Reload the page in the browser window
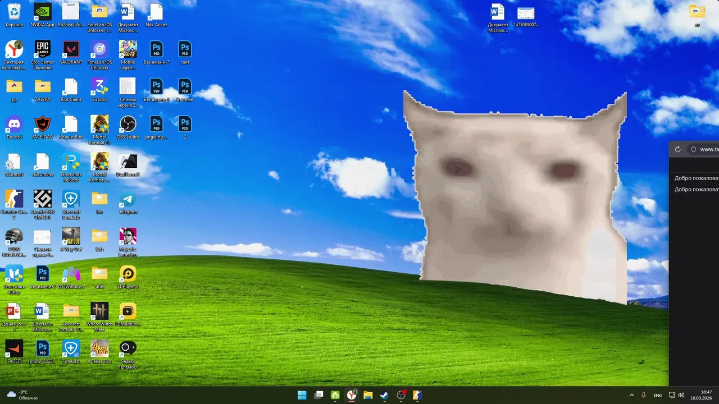The height and width of the screenshot is (404, 719). click(x=677, y=149)
